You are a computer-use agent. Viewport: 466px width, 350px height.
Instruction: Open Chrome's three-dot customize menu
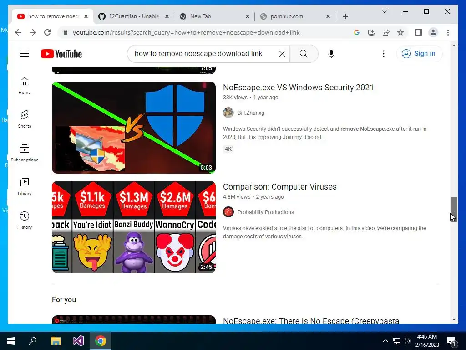tap(448, 32)
